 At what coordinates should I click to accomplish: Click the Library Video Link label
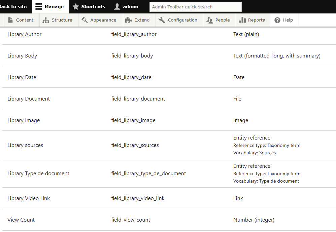pyautogui.click(x=29, y=198)
